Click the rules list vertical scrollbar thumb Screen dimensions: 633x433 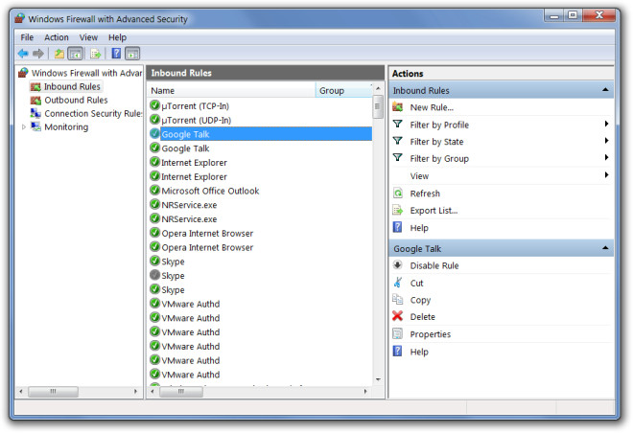[378, 107]
